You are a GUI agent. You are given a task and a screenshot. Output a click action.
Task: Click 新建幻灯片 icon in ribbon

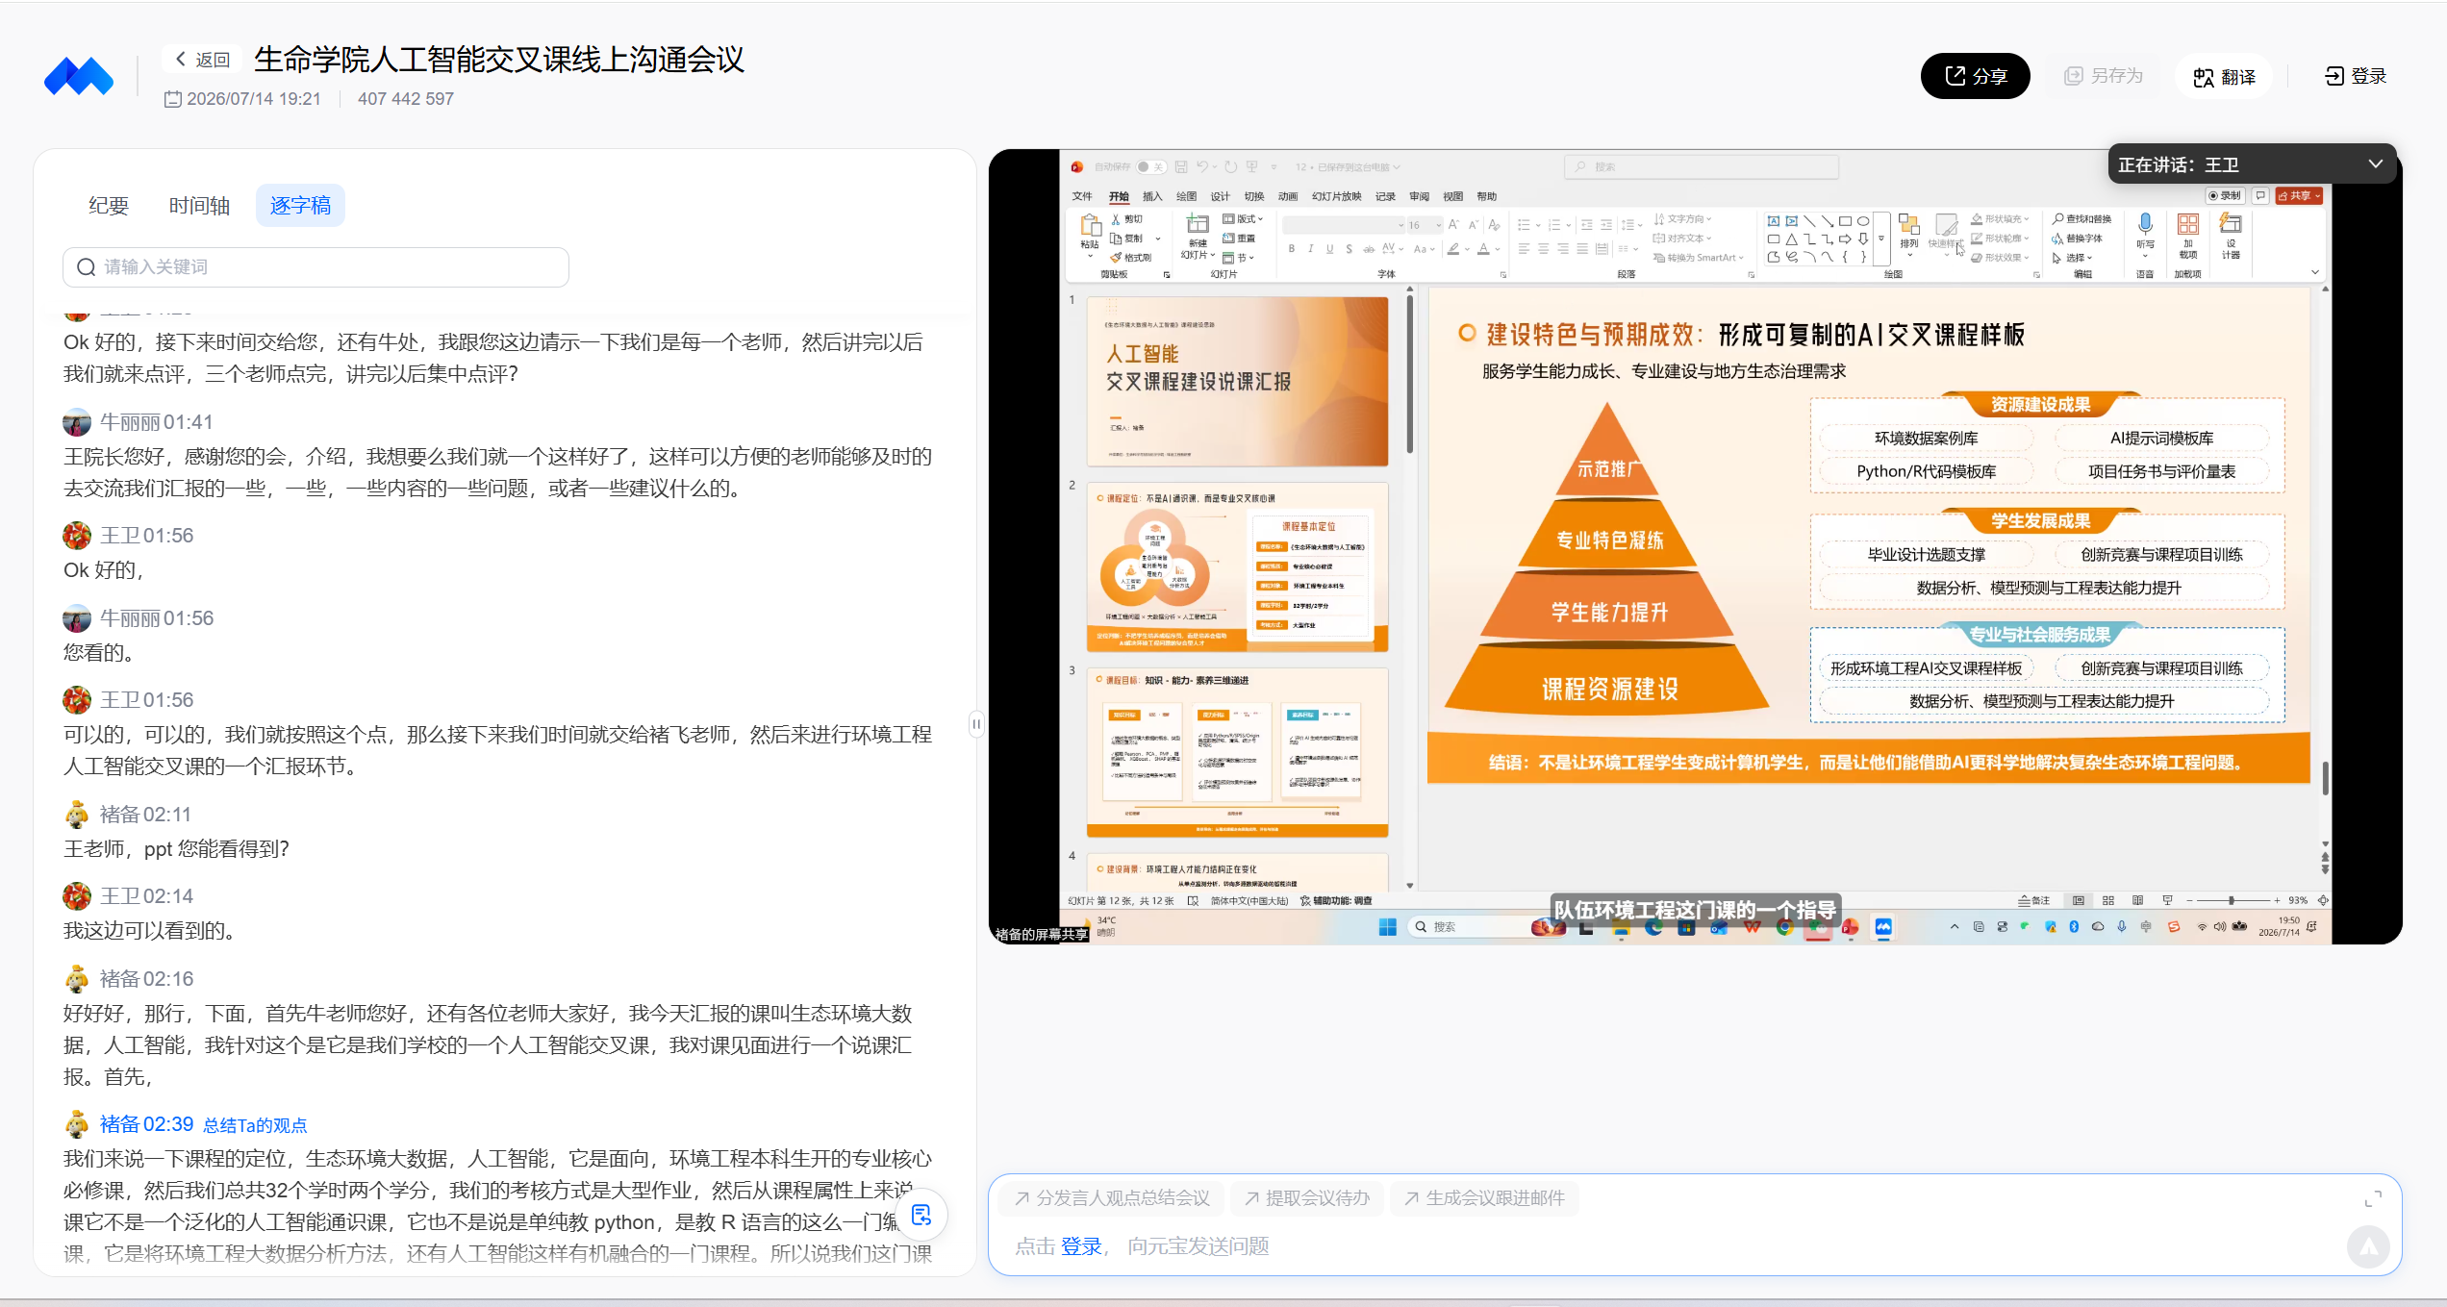1198,225
